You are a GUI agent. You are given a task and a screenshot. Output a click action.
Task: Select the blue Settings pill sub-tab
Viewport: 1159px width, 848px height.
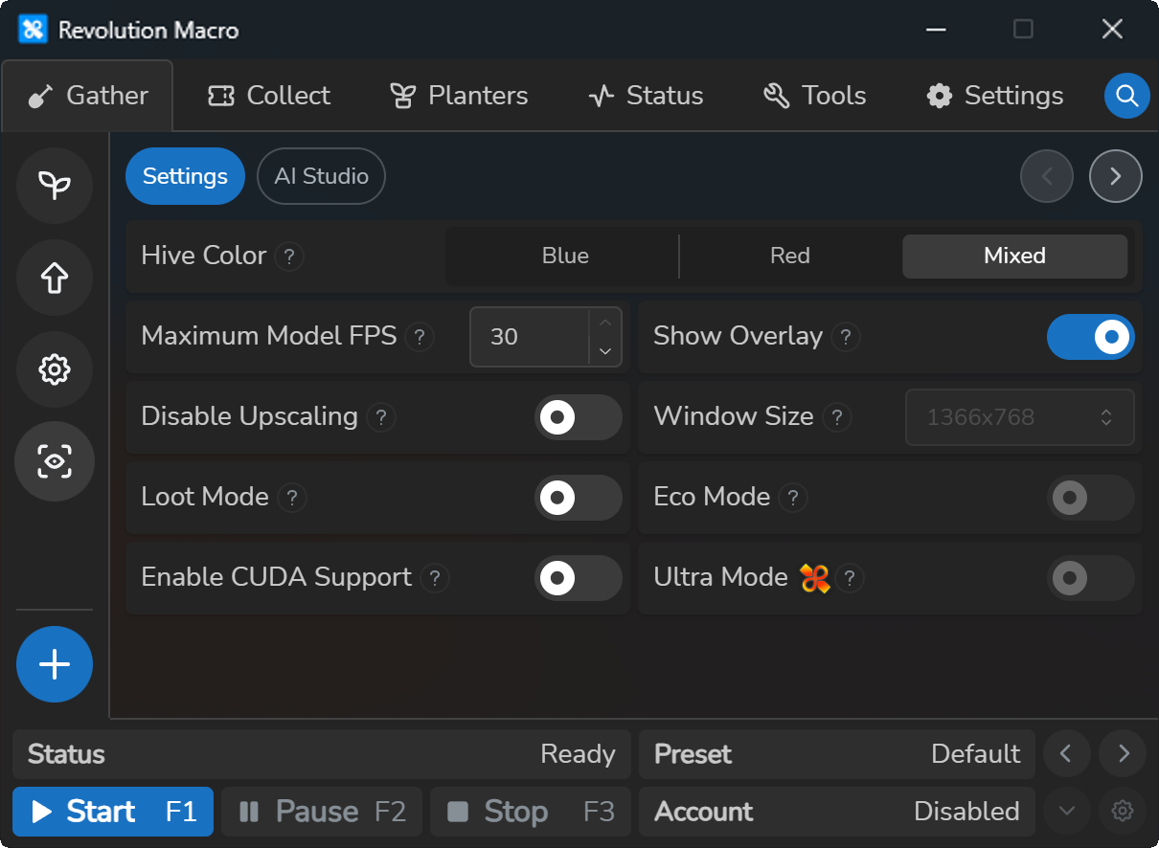(x=185, y=176)
